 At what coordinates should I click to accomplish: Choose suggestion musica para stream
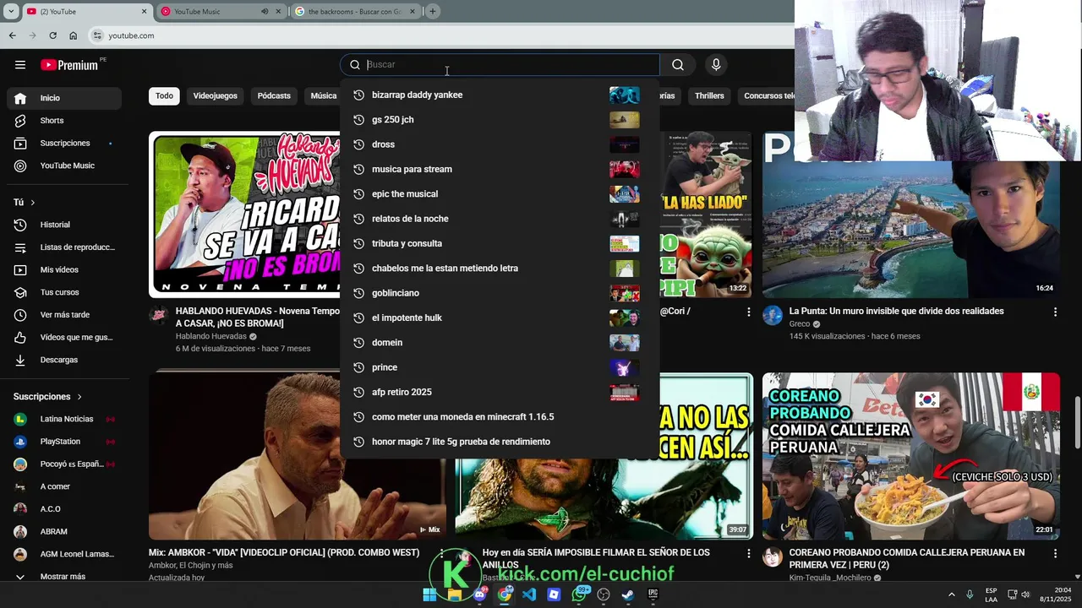[500, 170]
